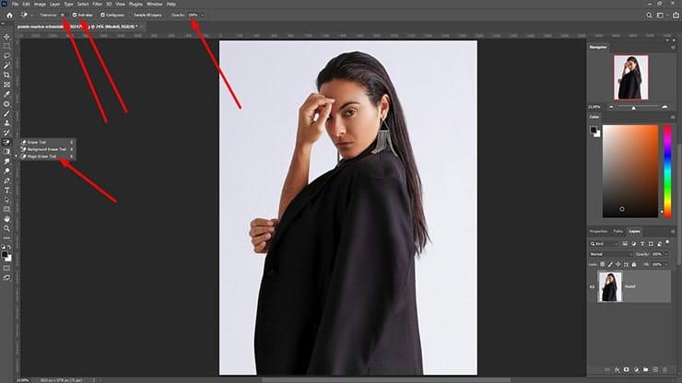The width and height of the screenshot is (682, 383).
Task: Select the Crop tool
Action: pyautogui.click(x=6, y=74)
